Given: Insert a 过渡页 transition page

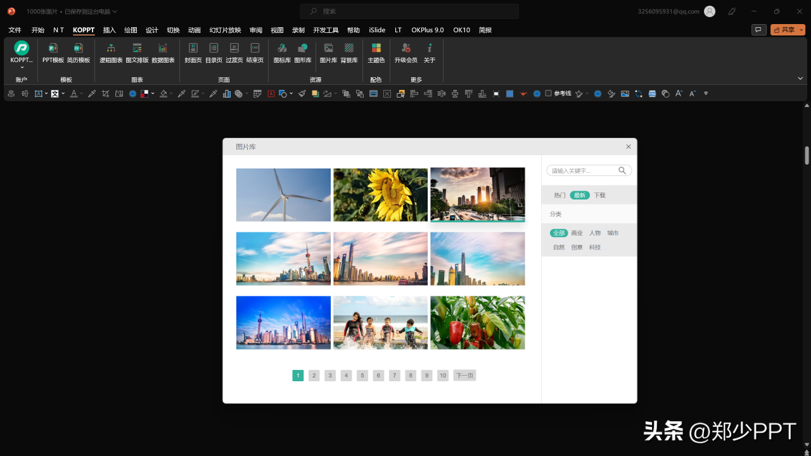Looking at the screenshot, I should click(234, 53).
